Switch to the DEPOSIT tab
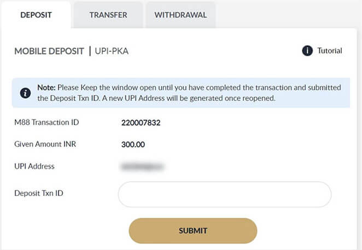362x250 pixels. [x=36, y=15]
